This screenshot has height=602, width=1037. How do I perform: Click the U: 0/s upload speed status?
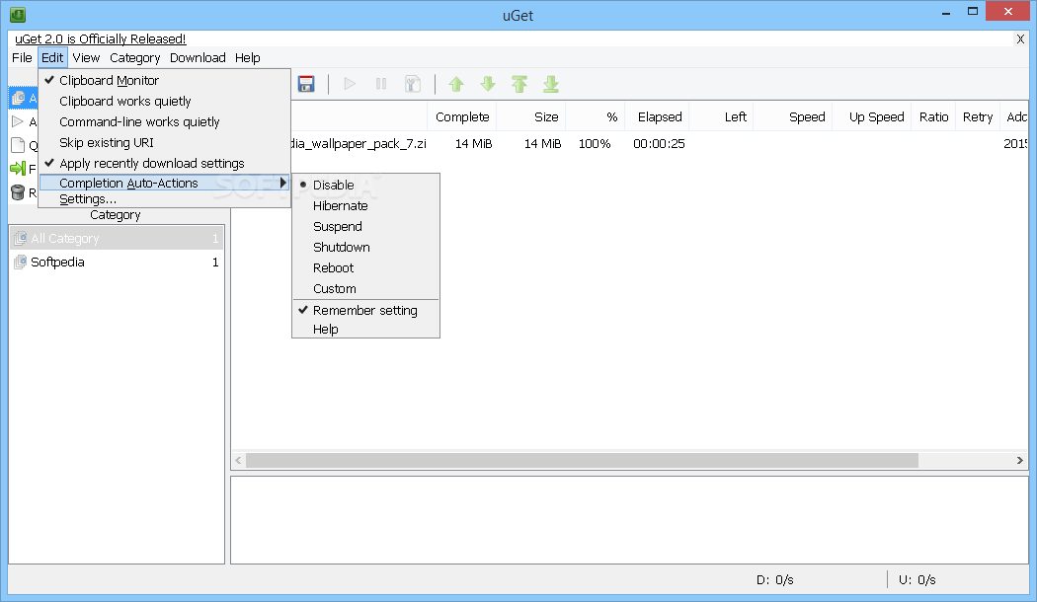click(917, 580)
